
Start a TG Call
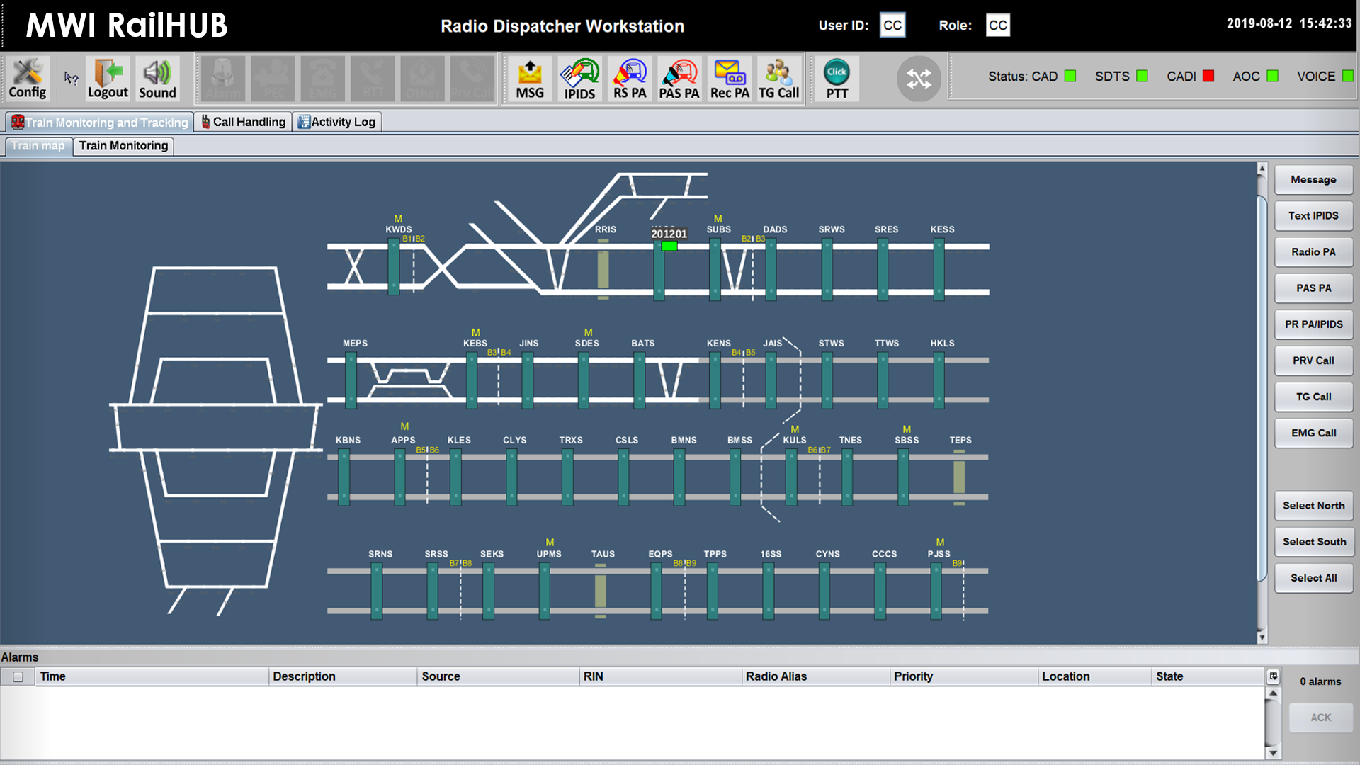click(778, 79)
